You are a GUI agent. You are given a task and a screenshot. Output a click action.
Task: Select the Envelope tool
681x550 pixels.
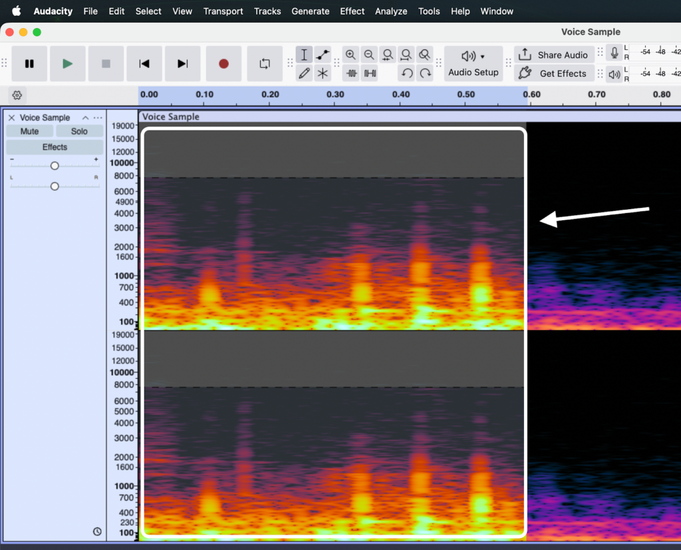(x=323, y=55)
